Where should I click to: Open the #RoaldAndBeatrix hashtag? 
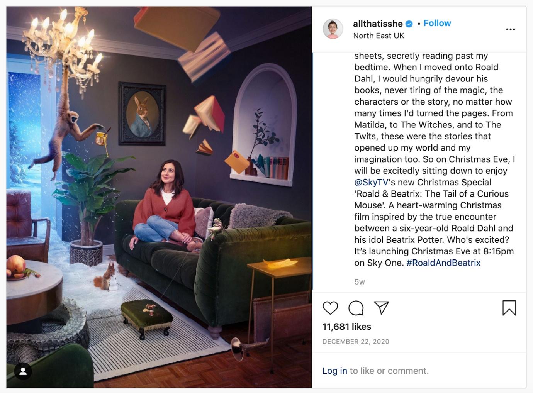click(x=443, y=263)
